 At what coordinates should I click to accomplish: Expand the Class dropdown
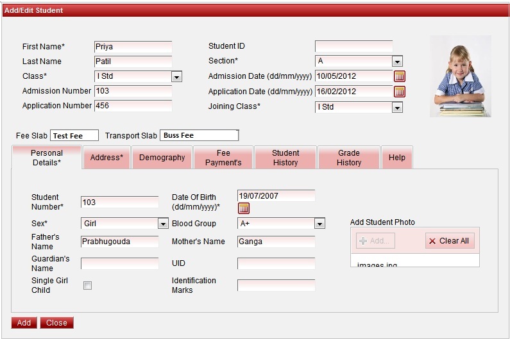click(176, 77)
